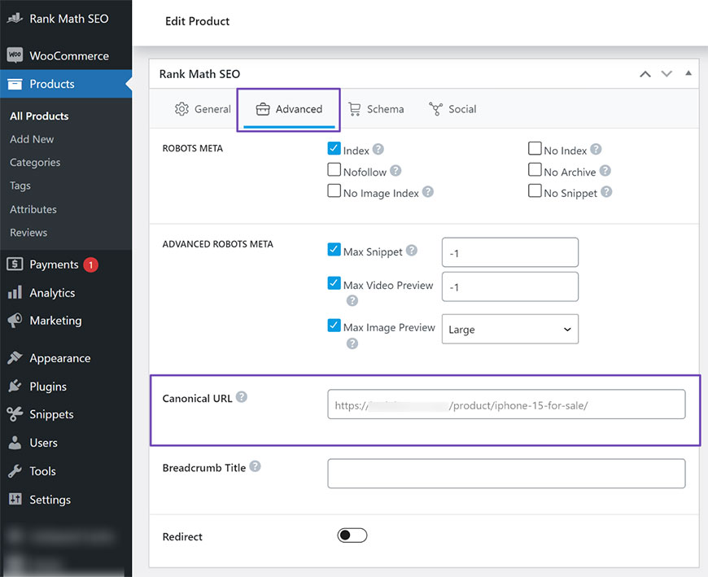
Task: Click the Products archive icon in sidebar
Action: click(x=15, y=84)
